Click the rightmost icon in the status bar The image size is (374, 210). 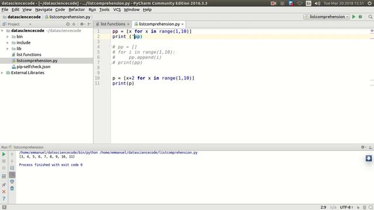click(370, 208)
